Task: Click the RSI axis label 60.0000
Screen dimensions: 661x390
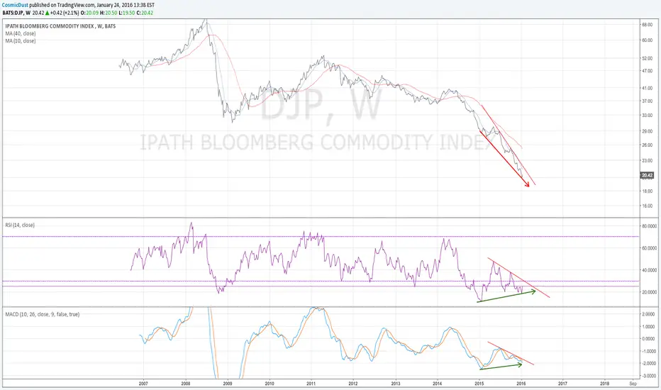Action: click(649, 248)
